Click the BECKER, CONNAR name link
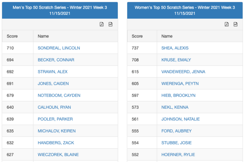 click(56, 60)
